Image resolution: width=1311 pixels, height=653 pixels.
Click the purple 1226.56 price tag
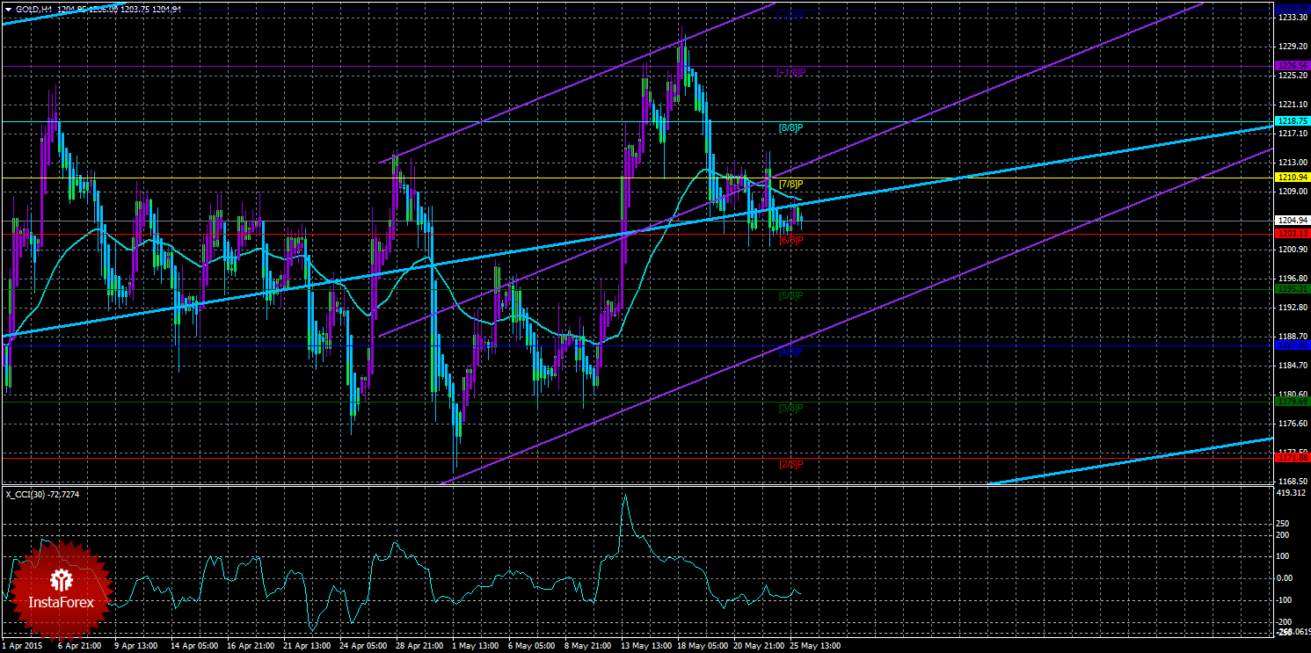coord(1292,66)
